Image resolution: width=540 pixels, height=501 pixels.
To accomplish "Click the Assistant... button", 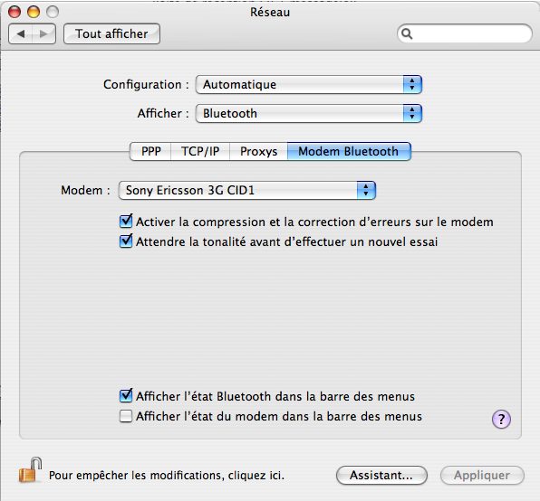I will [x=381, y=476].
